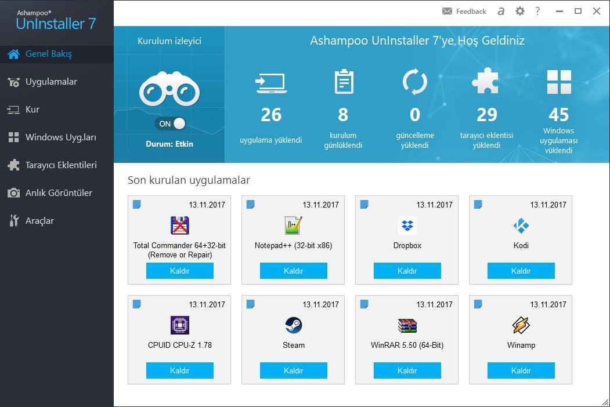Open the settings gear icon
The width and height of the screenshot is (610, 407).
(519, 11)
